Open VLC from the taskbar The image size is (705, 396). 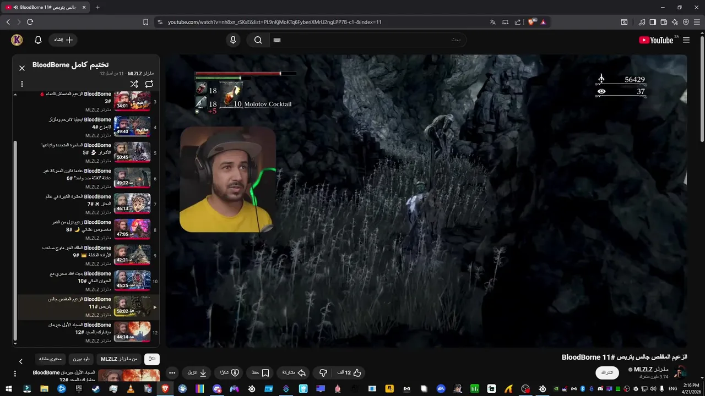pos(130,388)
